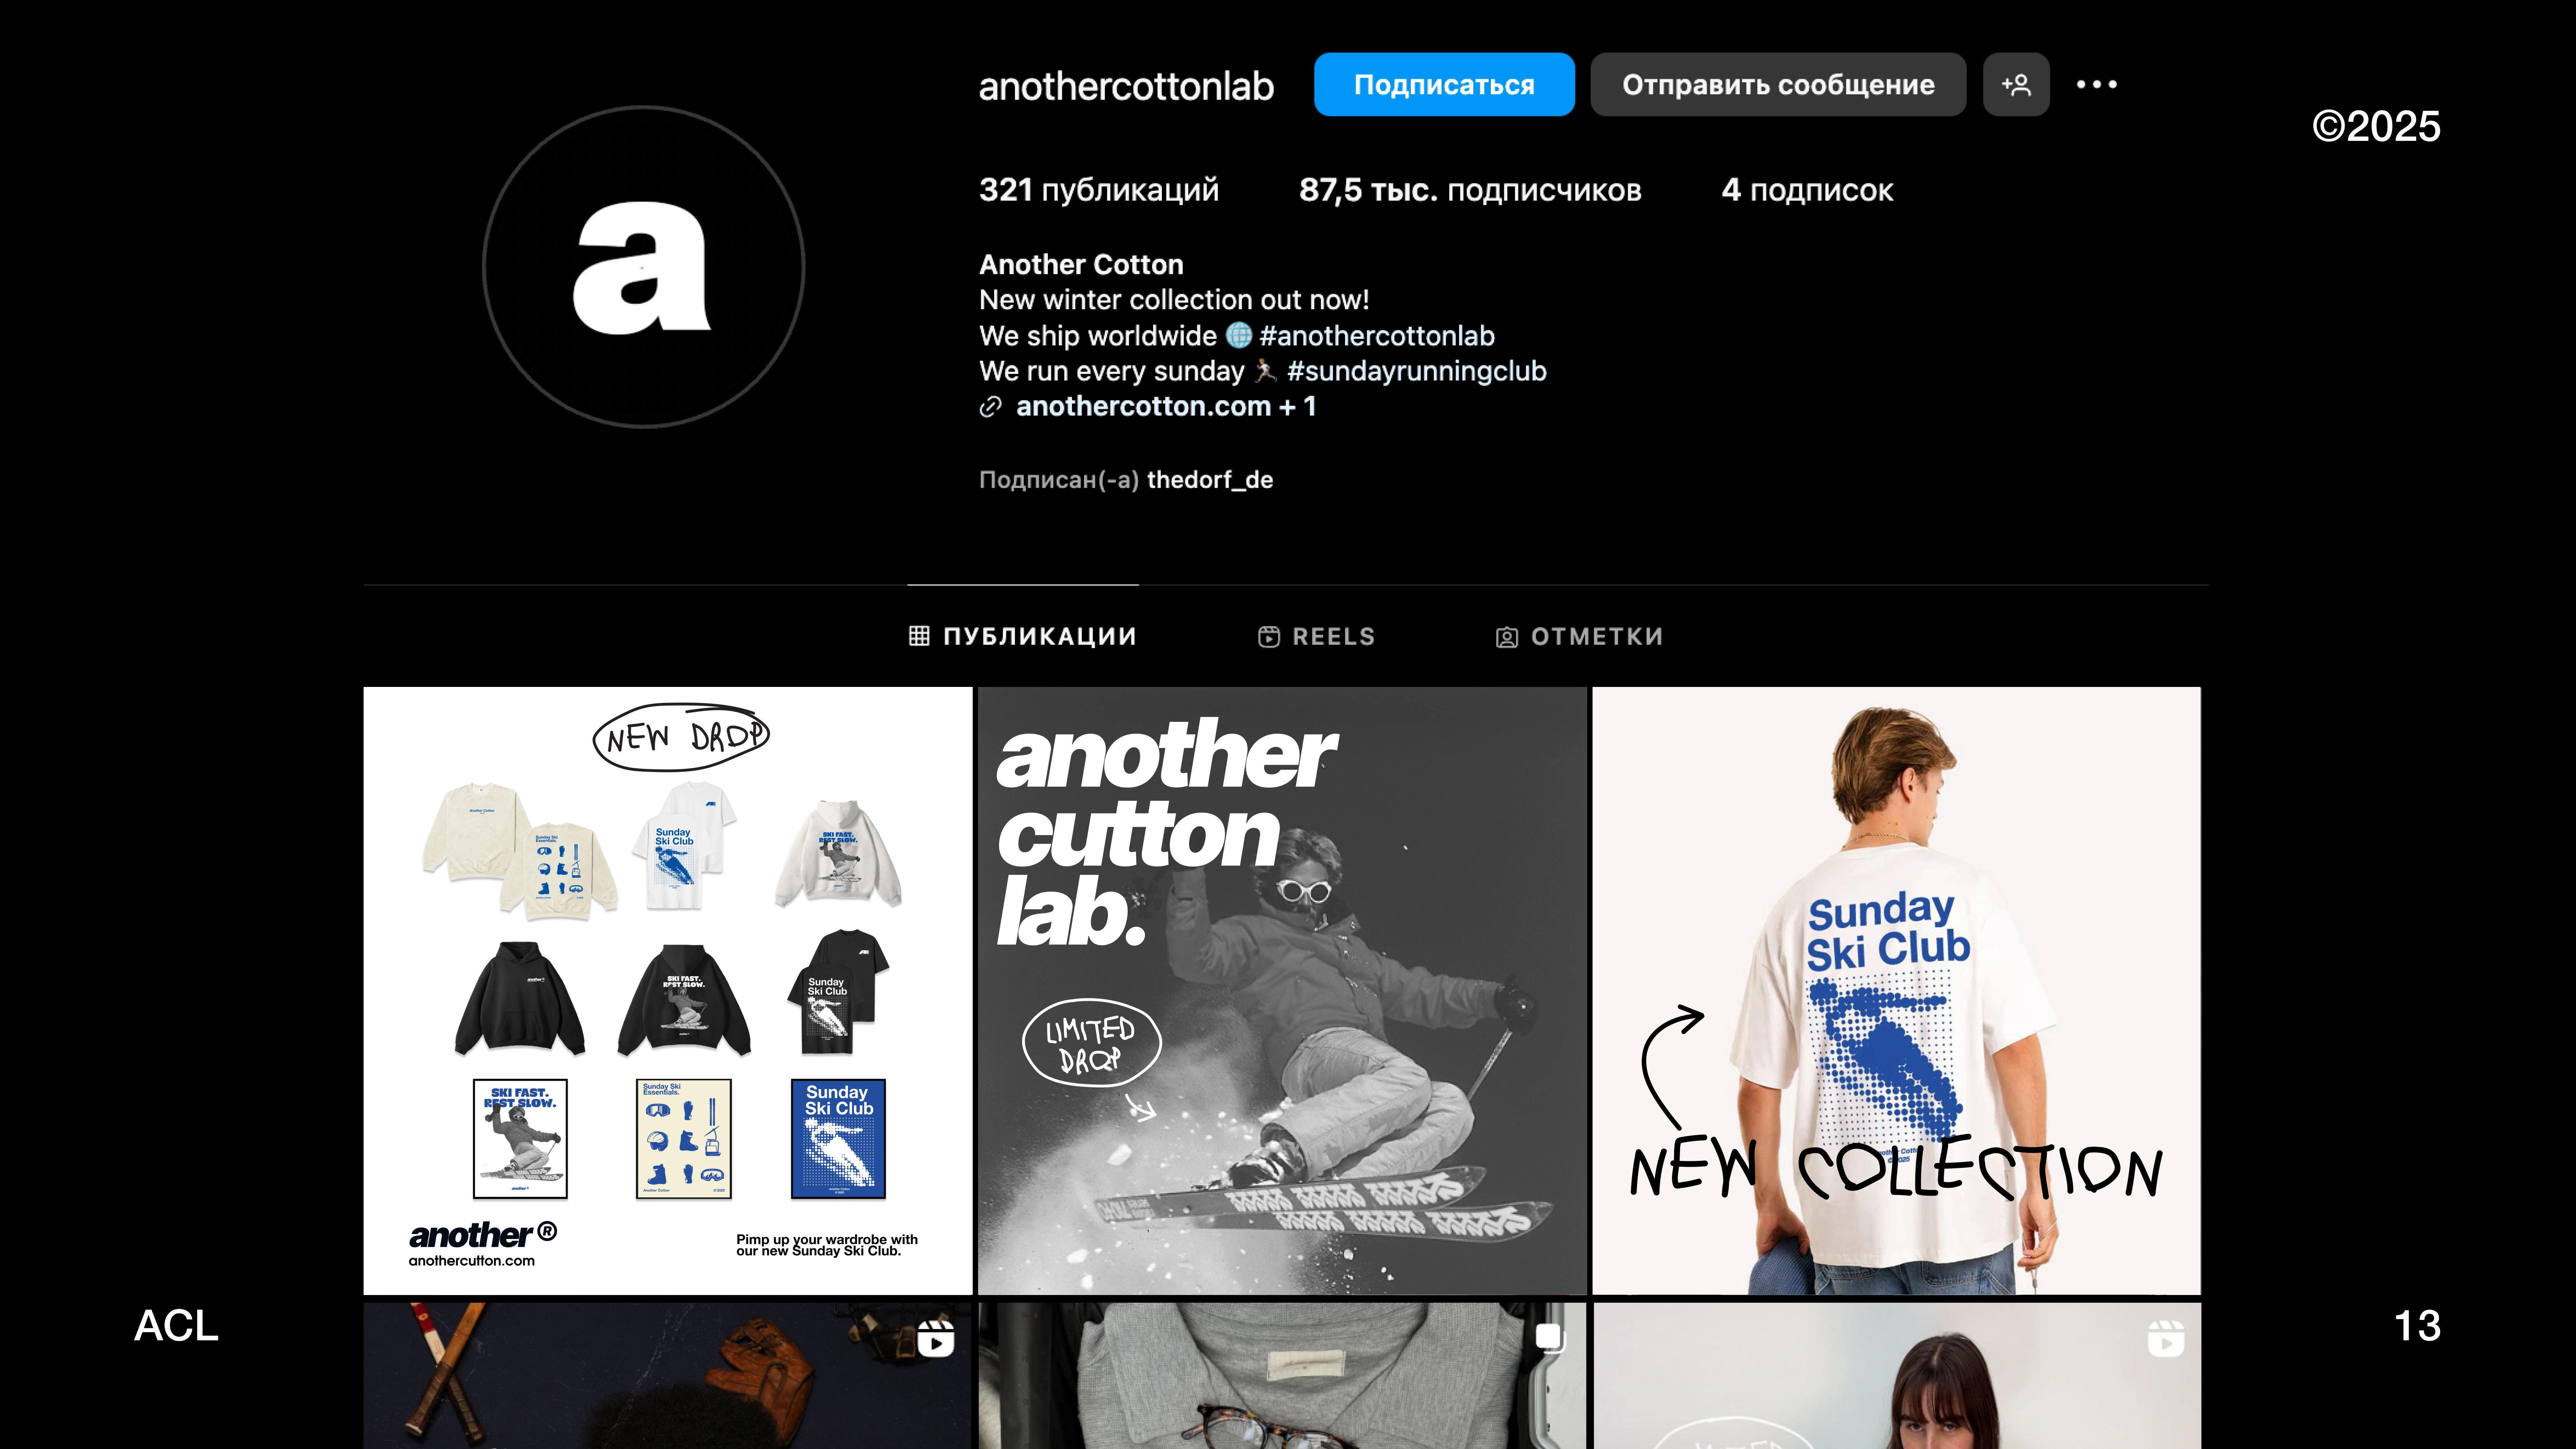Open the #sundayrunningclub hashtag

pos(1416,371)
